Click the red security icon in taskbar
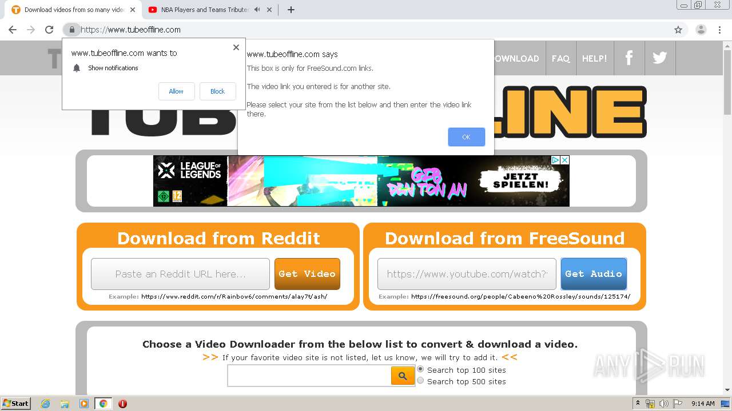Image resolution: width=732 pixels, height=411 pixels. (x=122, y=404)
